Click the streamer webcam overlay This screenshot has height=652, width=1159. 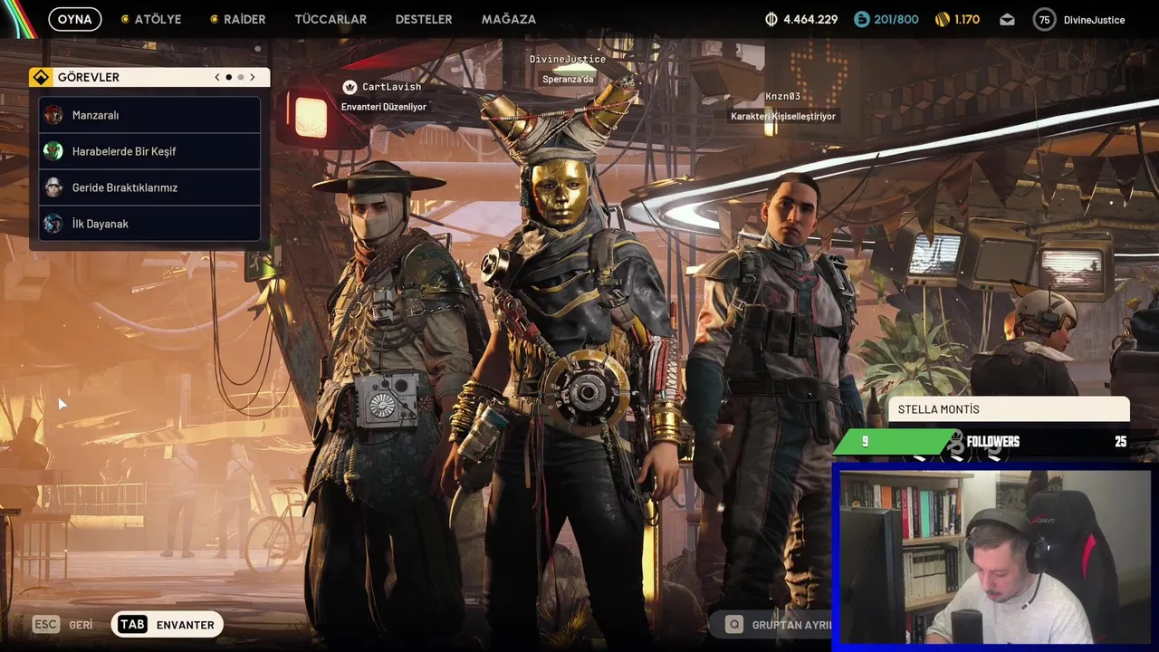[995, 556]
